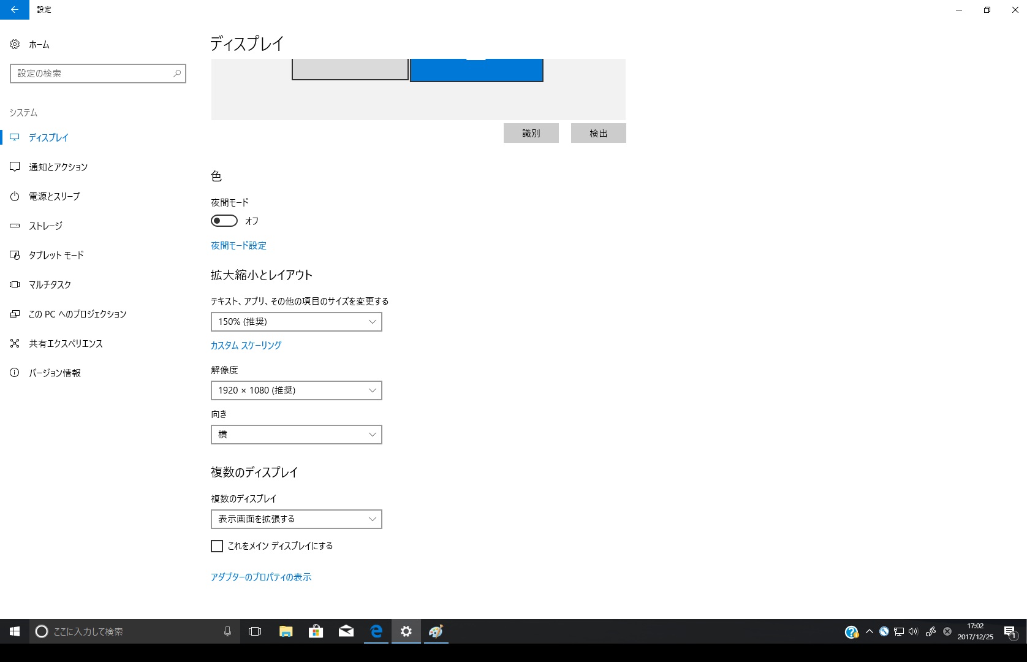Launch File Explorer from the taskbar
Image resolution: width=1027 pixels, height=662 pixels.
pyautogui.click(x=286, y=631)
